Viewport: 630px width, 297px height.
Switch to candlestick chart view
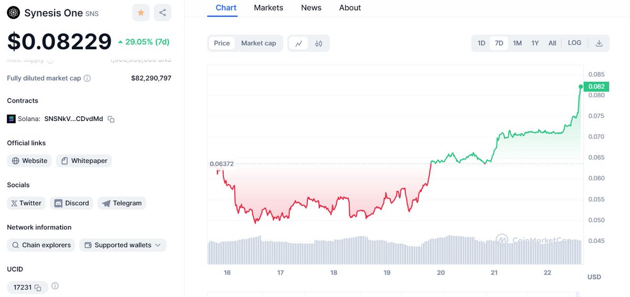tap(319, 43)
